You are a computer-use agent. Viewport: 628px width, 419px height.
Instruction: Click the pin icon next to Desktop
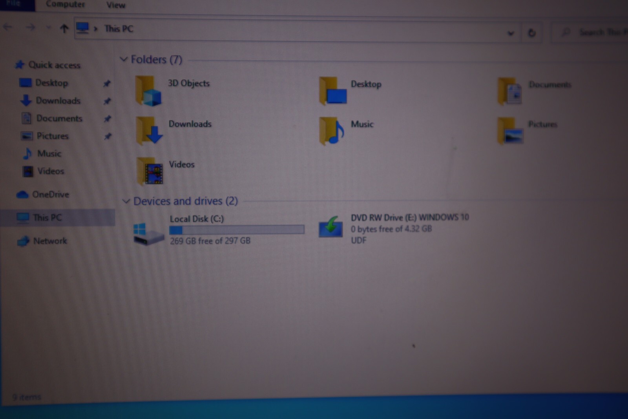(107, 83)
